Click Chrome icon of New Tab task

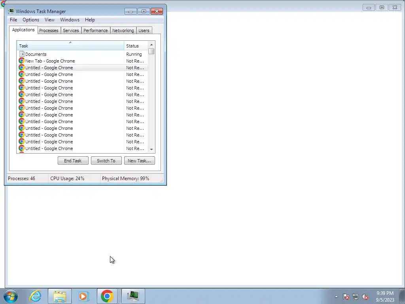click(x=22, y=61)
